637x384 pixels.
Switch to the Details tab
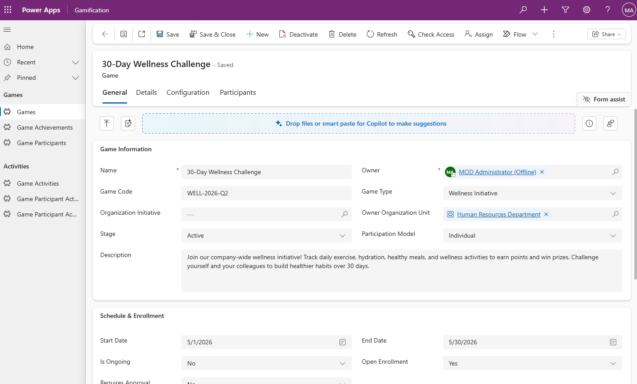147,93
